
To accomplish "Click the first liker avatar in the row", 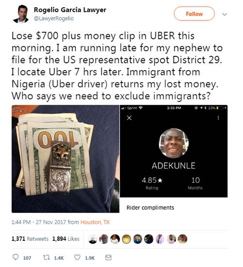I will pyautogui.click(x=93, y=239).
